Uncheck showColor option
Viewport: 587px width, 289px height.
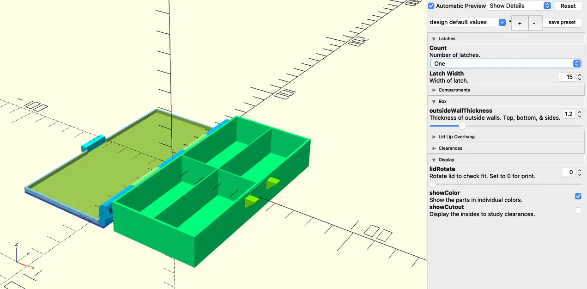point(578,196)
